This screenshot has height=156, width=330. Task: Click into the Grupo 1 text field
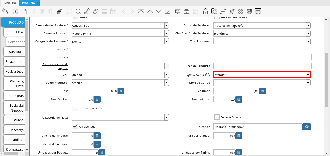[121, 49]
